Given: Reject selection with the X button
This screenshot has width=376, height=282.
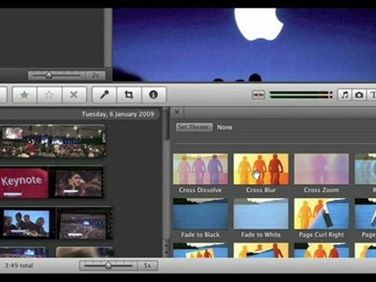Looking at the screenshot, I should click(x=74, y=95).
